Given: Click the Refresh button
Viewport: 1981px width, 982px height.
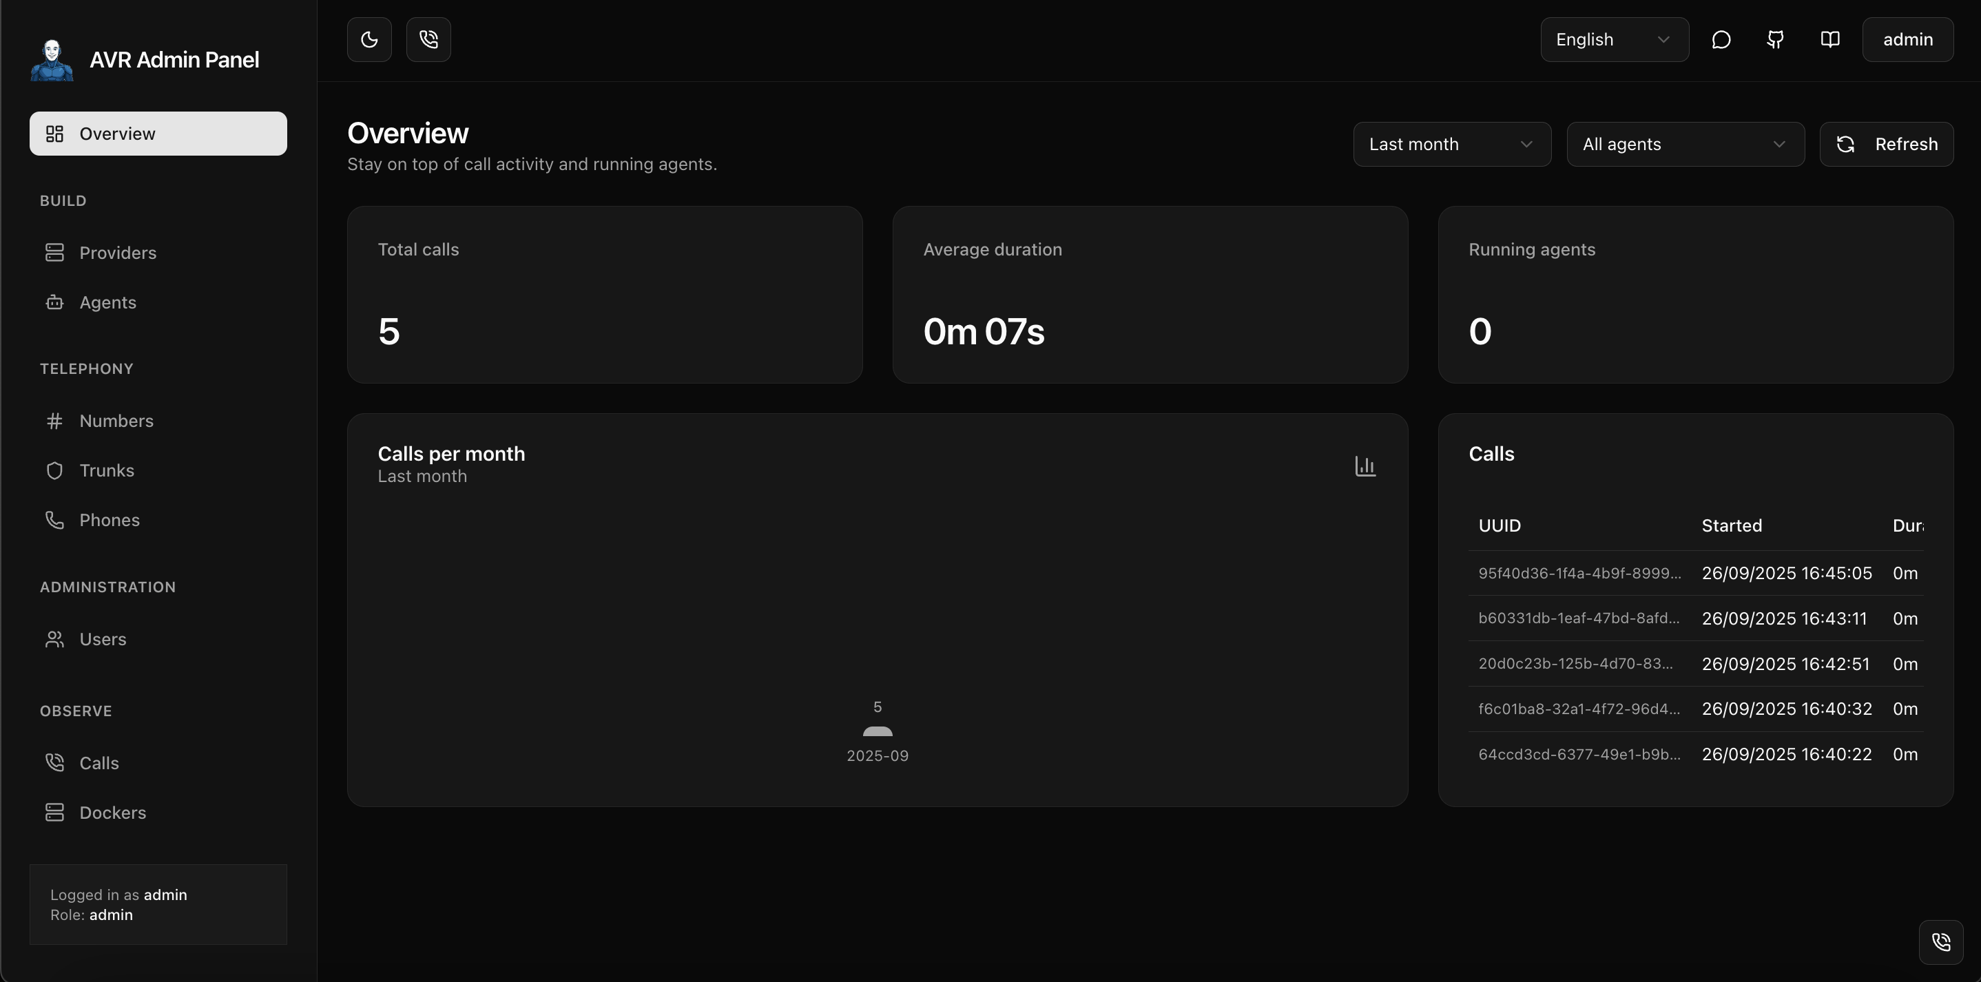Looking at the screenshot, I should (1887, 144).
